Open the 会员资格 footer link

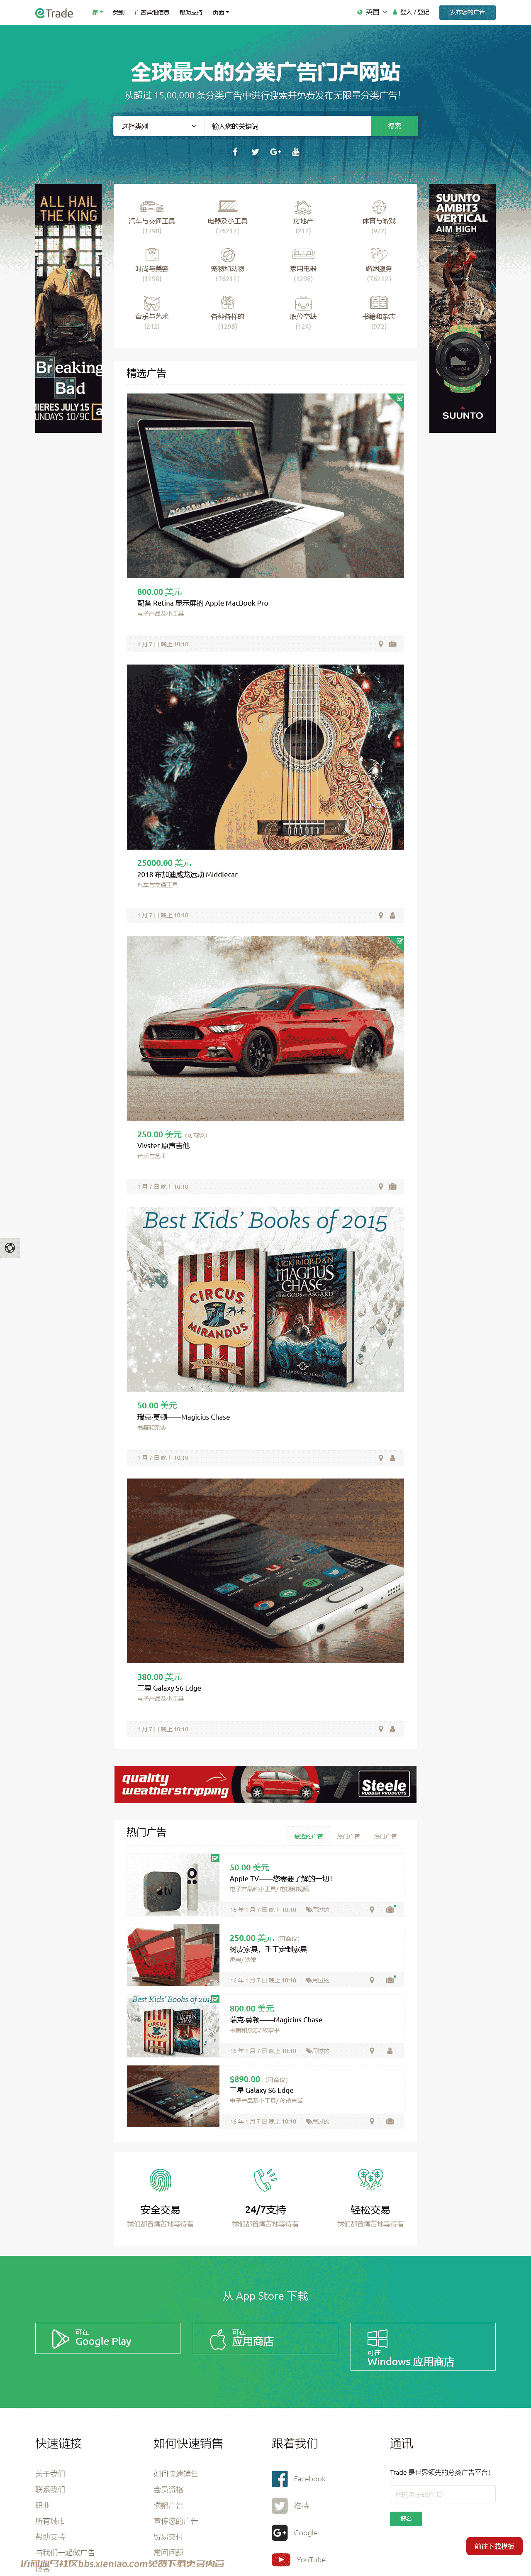tap(168, 2490)
